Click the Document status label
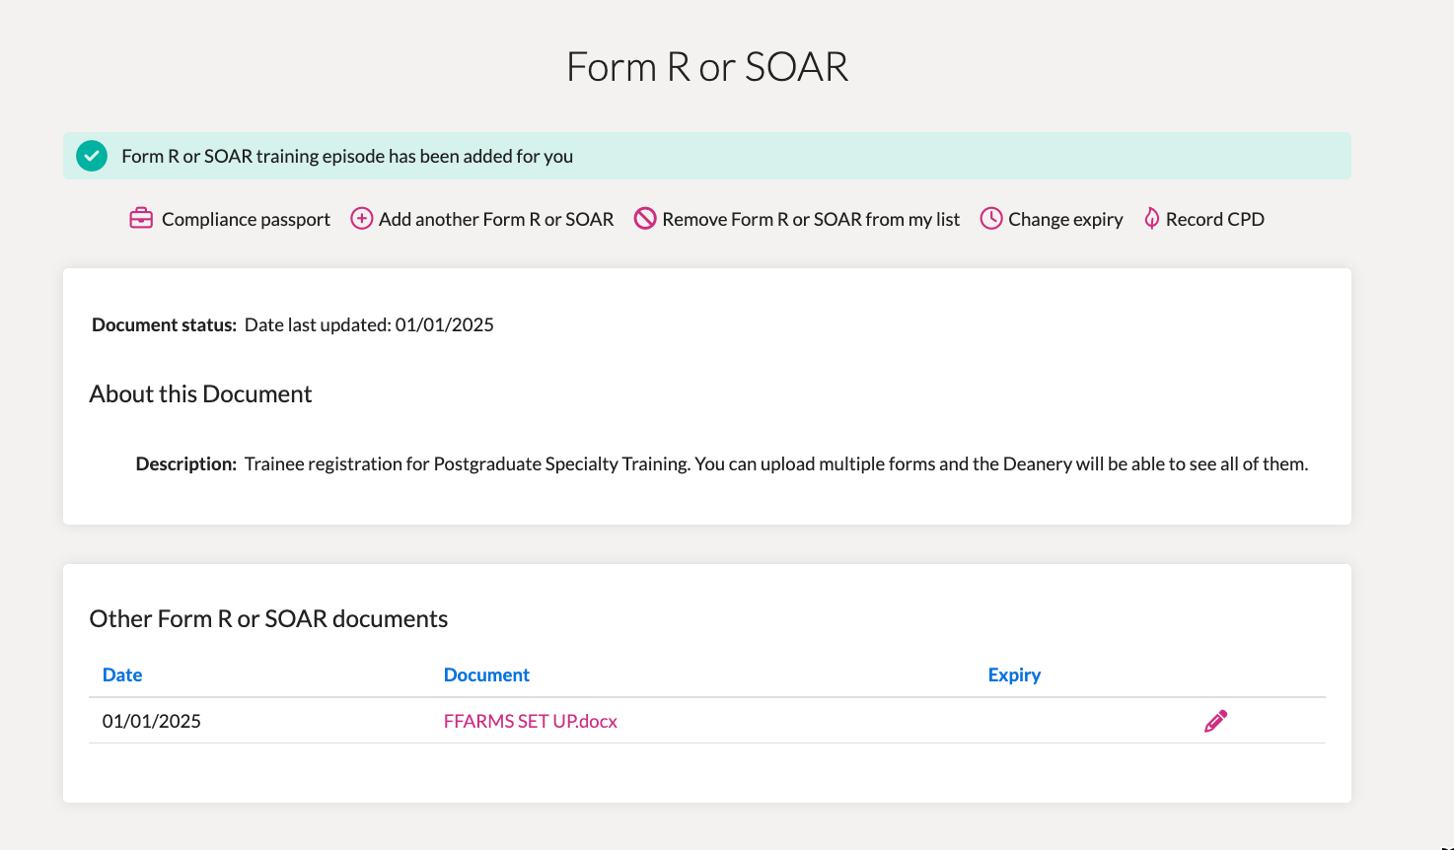The width and height of the screenshot is (1454, 850). 164,324
